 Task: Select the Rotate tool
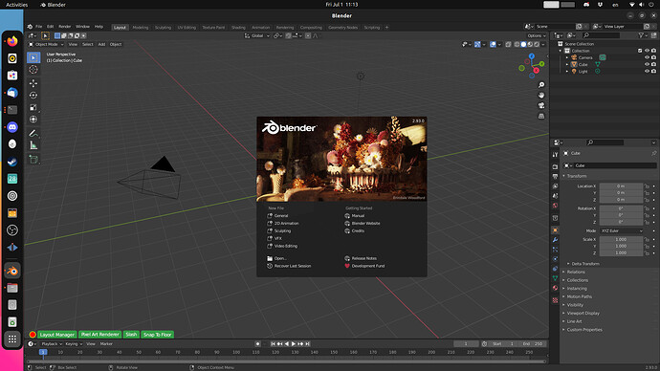click(x=33, y=95)
